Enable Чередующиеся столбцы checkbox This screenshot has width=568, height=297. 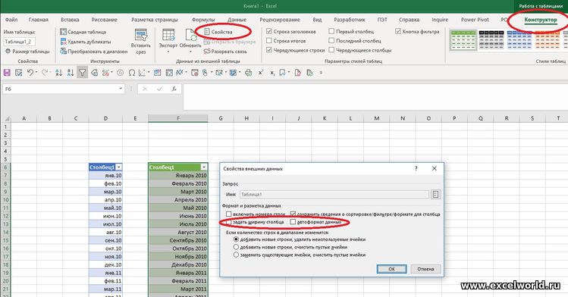click(331, 50)
